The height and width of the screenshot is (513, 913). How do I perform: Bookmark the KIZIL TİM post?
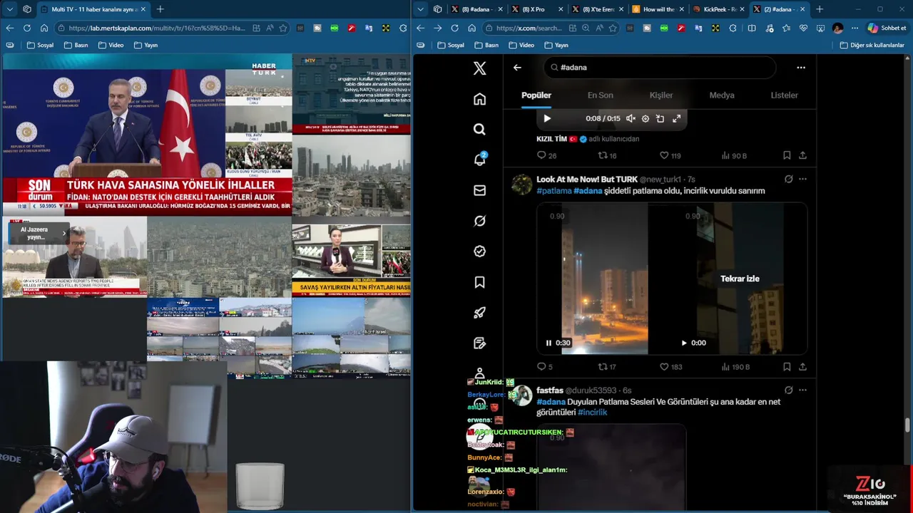click(x=787, y=155)
